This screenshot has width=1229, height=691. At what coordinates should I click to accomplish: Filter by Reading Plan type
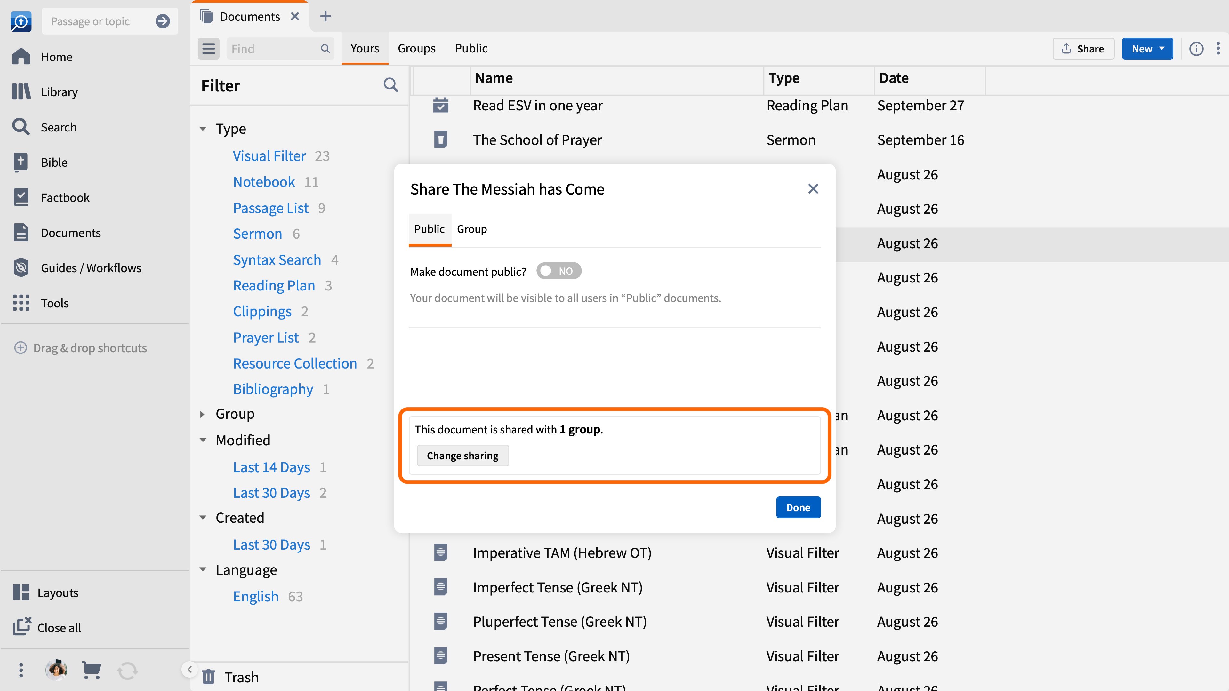tap(274, 286)
